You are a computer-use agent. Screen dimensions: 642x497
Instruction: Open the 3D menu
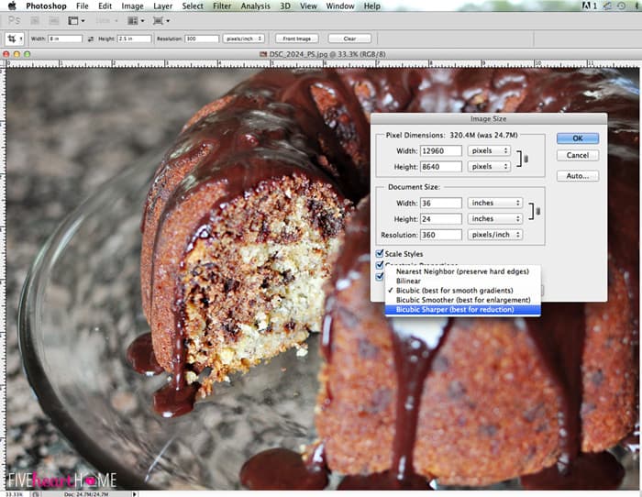[x=285, y=6]
